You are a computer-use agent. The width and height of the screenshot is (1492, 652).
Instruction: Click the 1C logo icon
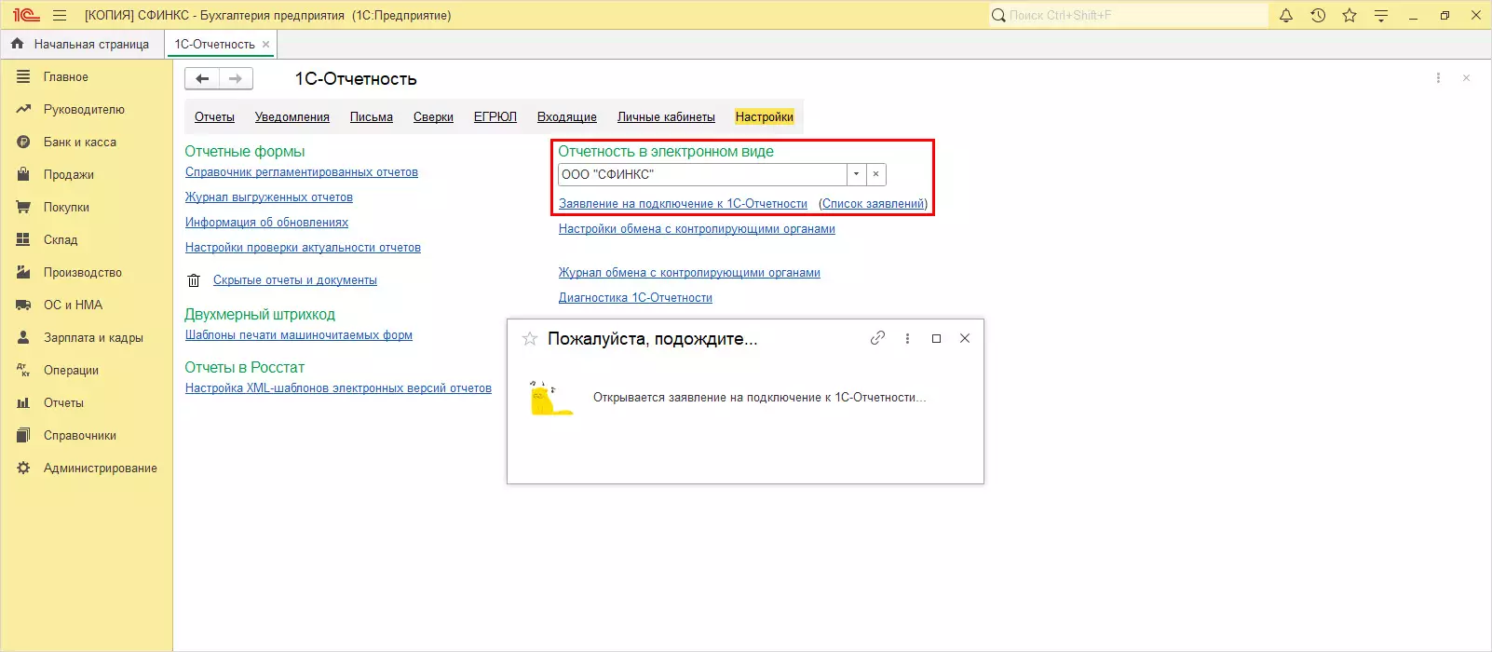(x=26, y=16)
